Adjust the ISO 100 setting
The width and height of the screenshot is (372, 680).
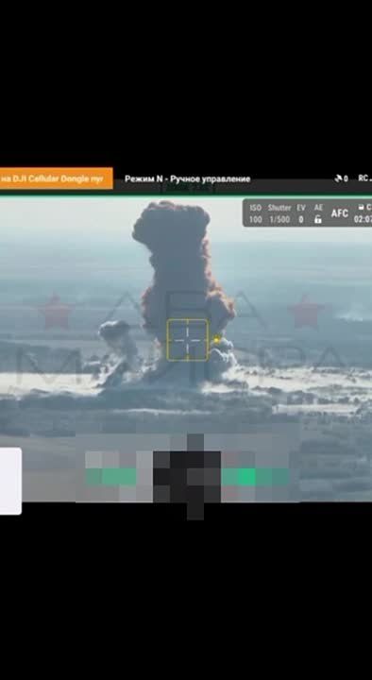[x=255, y=213]
